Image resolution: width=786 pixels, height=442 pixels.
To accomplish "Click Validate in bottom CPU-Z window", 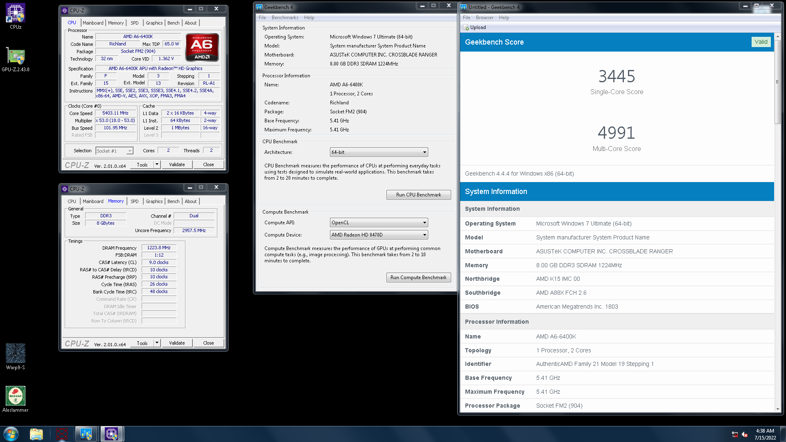I will [x=177, y=343].
